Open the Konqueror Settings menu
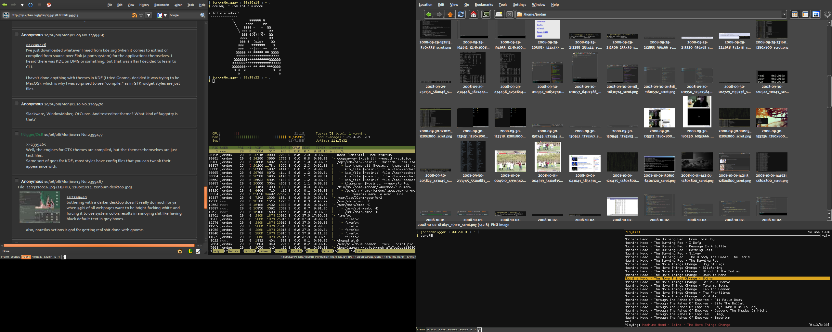The height and width of the screenshot is (332, 832). tap(519, 5)
